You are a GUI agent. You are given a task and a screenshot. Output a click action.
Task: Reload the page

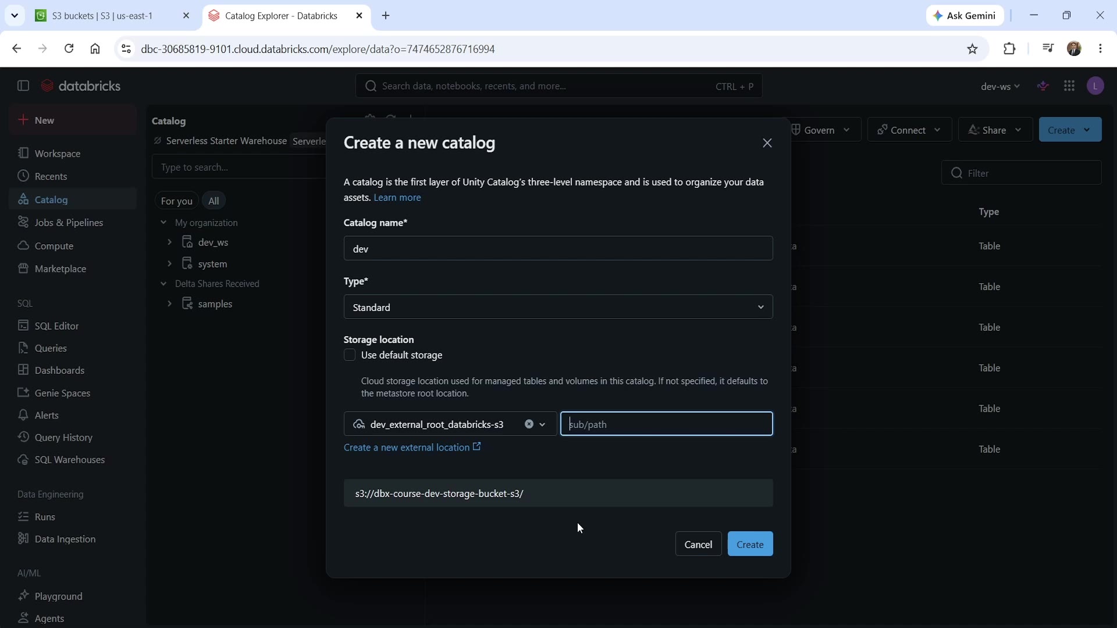point(69,49)
